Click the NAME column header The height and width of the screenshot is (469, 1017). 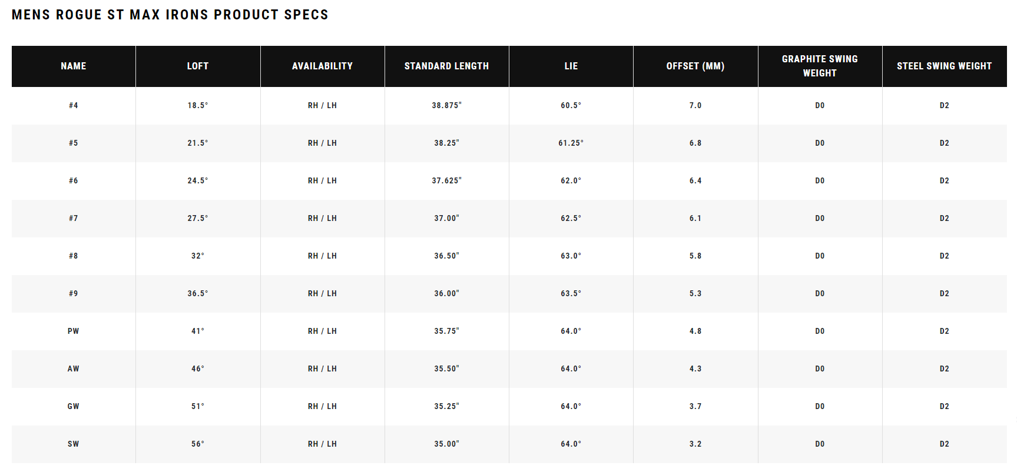(x=74, y=66)
